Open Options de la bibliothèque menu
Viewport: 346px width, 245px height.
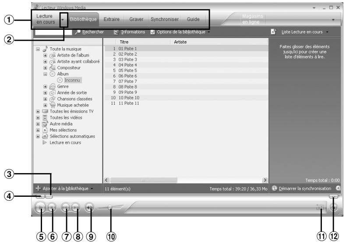tap(180, 32)
